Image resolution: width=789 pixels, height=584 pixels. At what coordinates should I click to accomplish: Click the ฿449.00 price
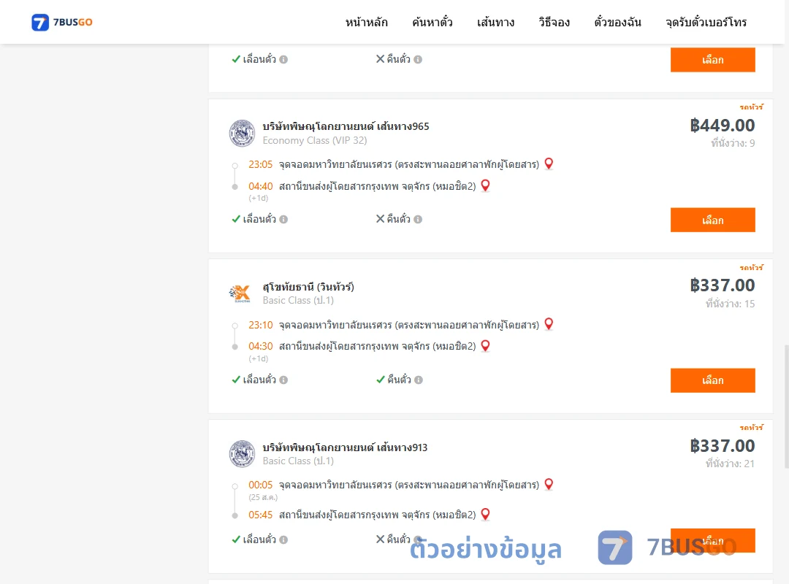[x=722, y=126]
